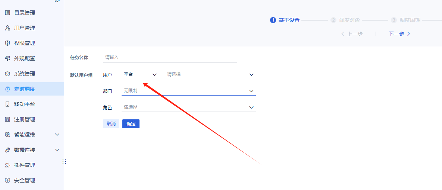This screenshot has height=190, width=442.
Task: Select 定时调度 in the sidebar
Action: [x=25, y=89]
